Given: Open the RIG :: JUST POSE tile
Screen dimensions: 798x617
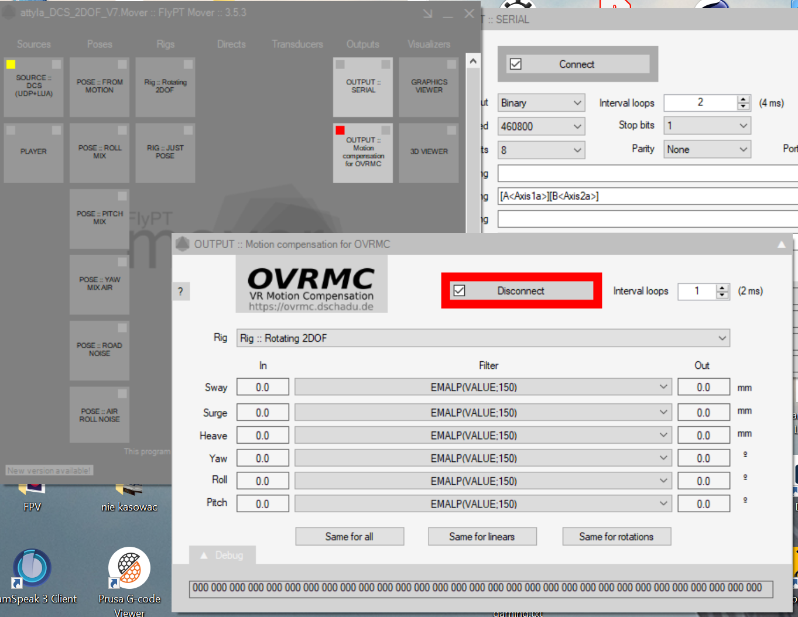Looking at the screenshot, I should (x=165, y=152).
